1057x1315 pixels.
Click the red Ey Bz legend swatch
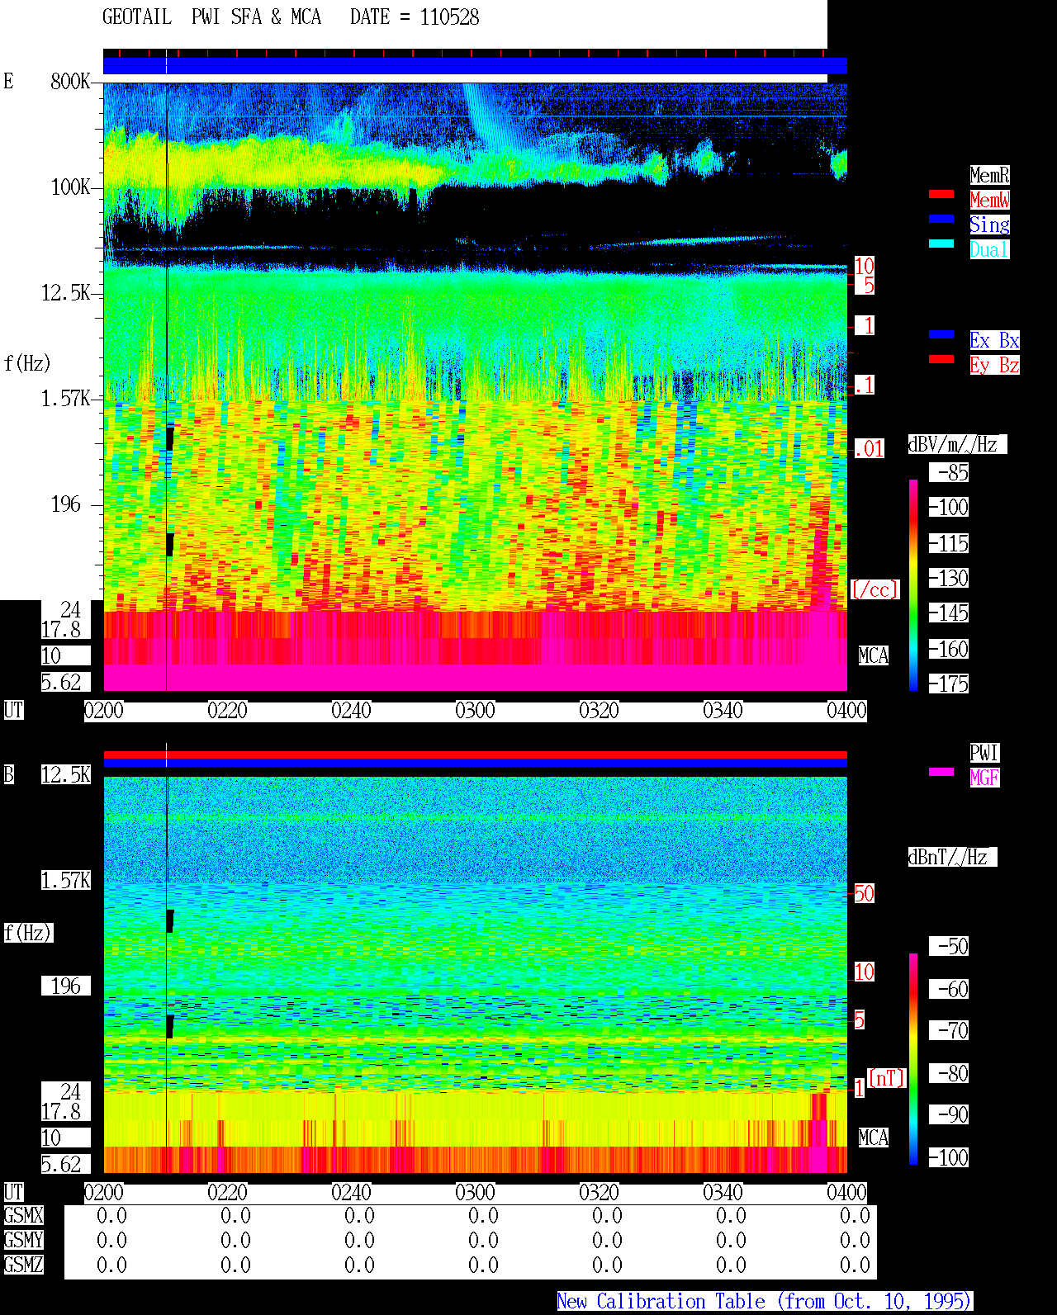coord(941,360)
